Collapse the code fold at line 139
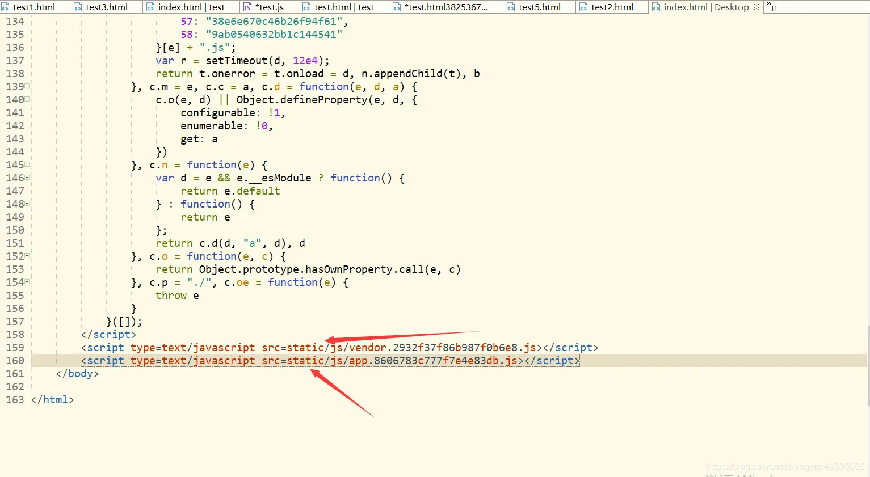 pyautogui.click(x=27, y=86)
